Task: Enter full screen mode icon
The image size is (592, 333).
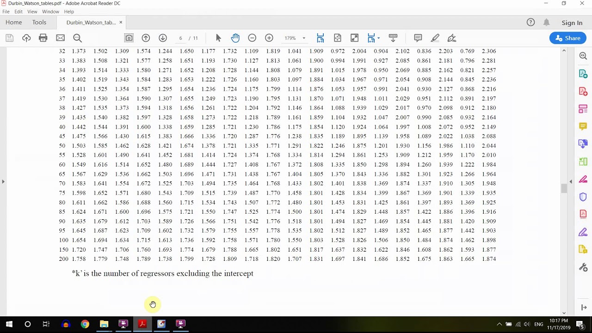Action: pos(354,38)
